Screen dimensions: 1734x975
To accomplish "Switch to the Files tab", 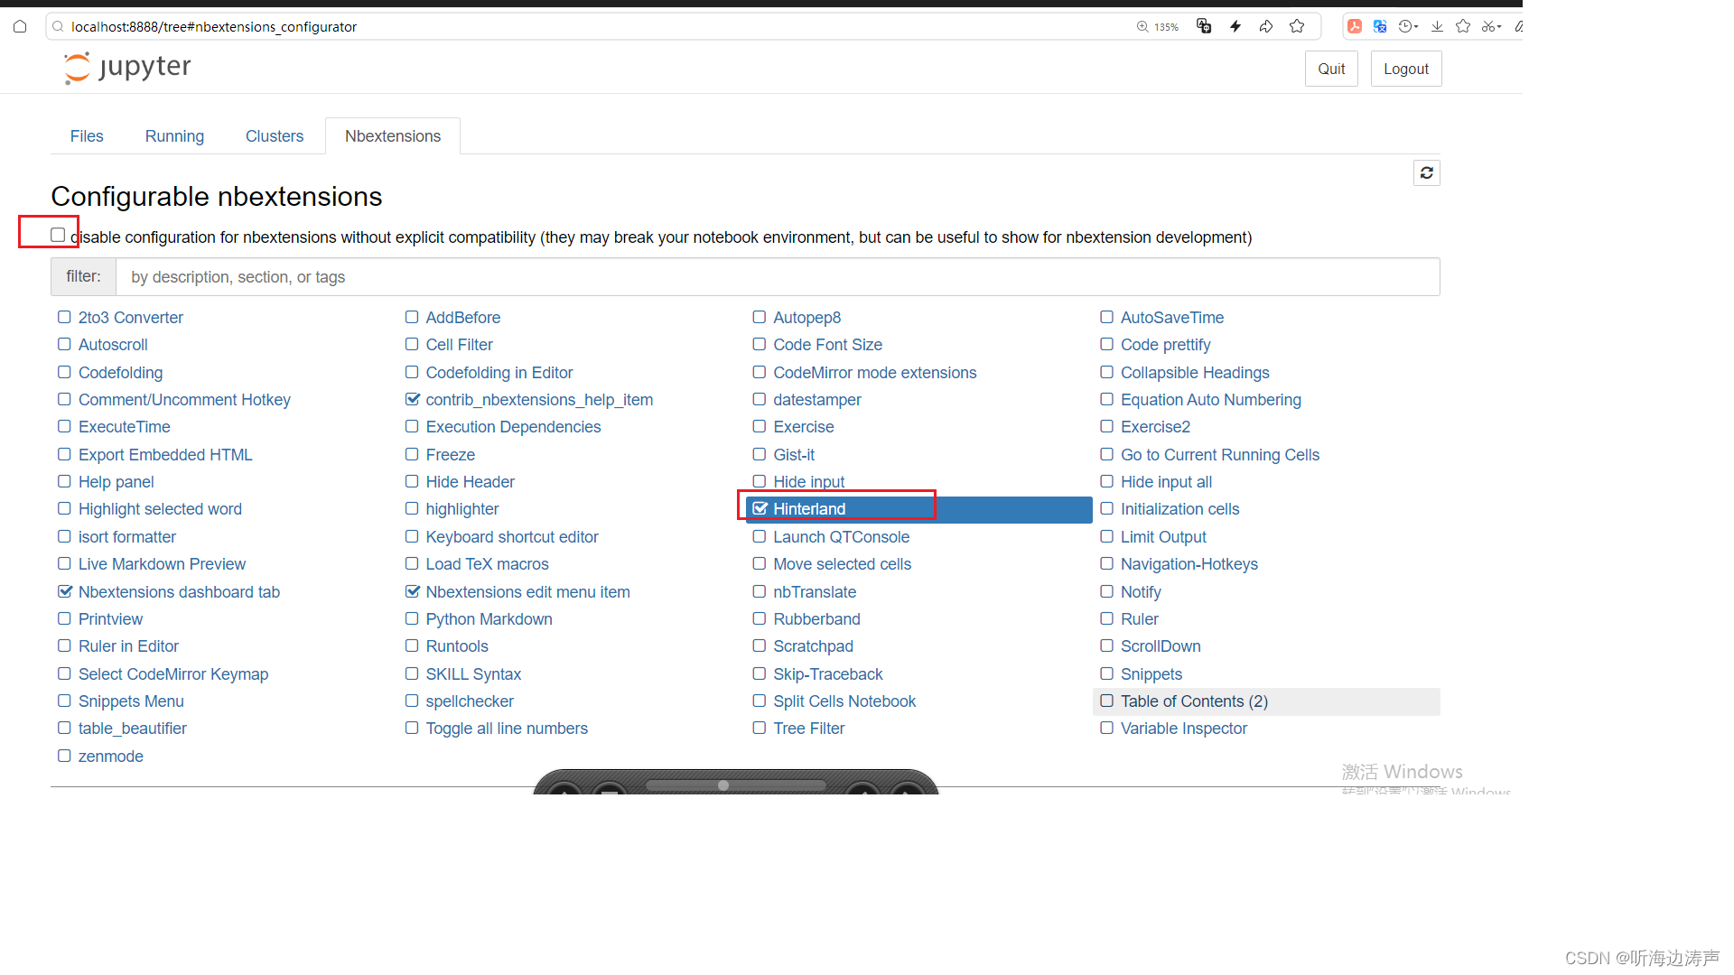I will click(x=87, y=136).
